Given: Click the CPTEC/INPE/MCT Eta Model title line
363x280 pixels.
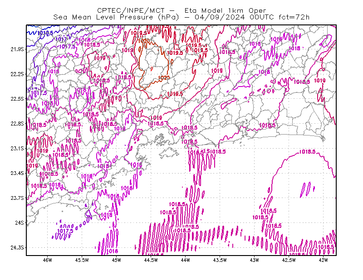Looking at the screenshot, I should [x=181, y=10].
